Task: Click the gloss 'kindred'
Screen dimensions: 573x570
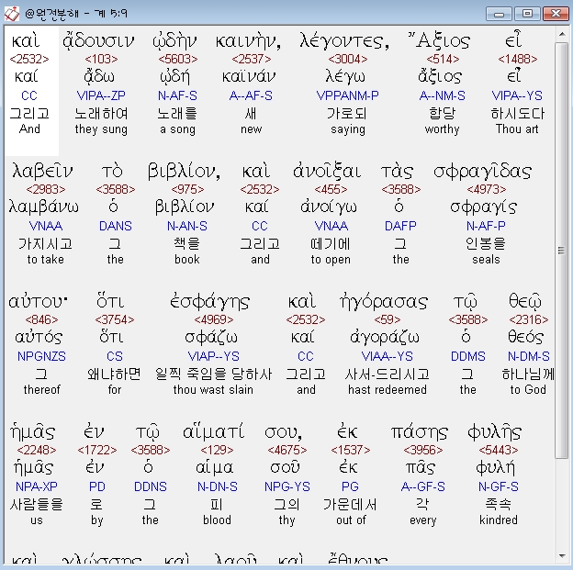Action: (x=499, y=520)
